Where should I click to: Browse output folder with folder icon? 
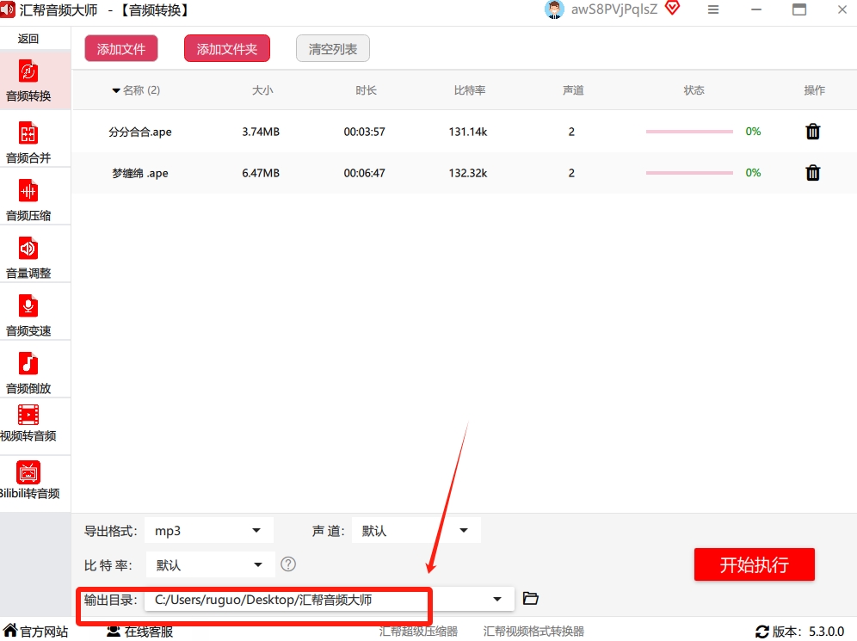point(530,598)
